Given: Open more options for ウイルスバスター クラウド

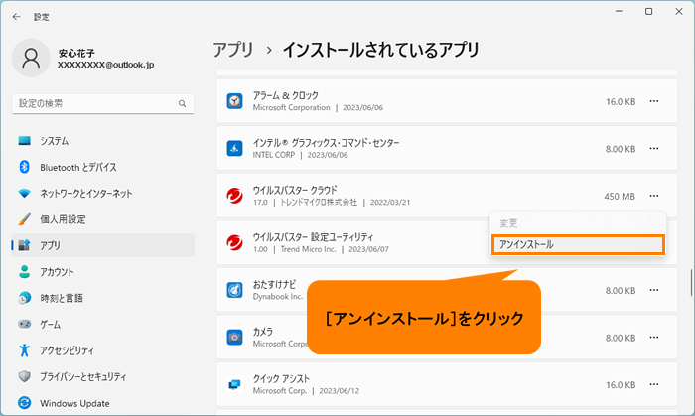Looking at the screenshot, I should click(653, 196).
